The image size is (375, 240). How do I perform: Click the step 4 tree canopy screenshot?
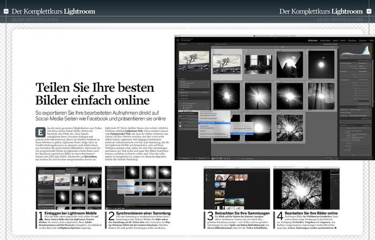[306, 188]
